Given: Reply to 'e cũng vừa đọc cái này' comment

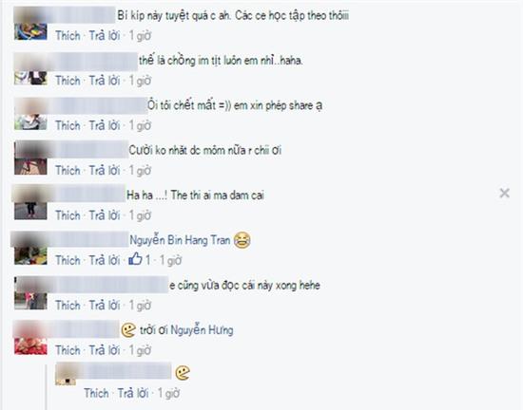Looking at the screenshot, I should (x=105, y=306).
